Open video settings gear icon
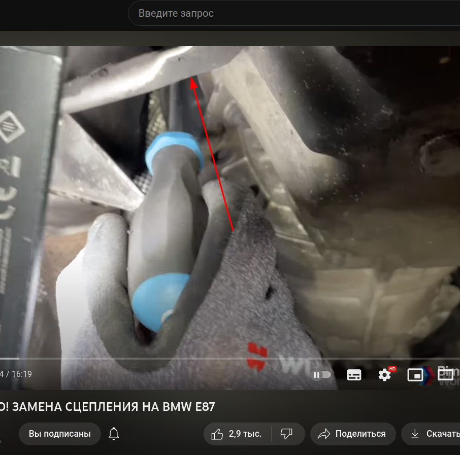Viewport: 460px width, 455px height. pyautogui.click(x=385, y=375)
